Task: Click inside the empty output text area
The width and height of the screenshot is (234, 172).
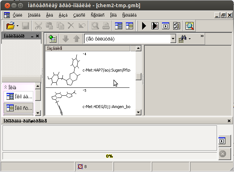Action: (x=110, y=138)
